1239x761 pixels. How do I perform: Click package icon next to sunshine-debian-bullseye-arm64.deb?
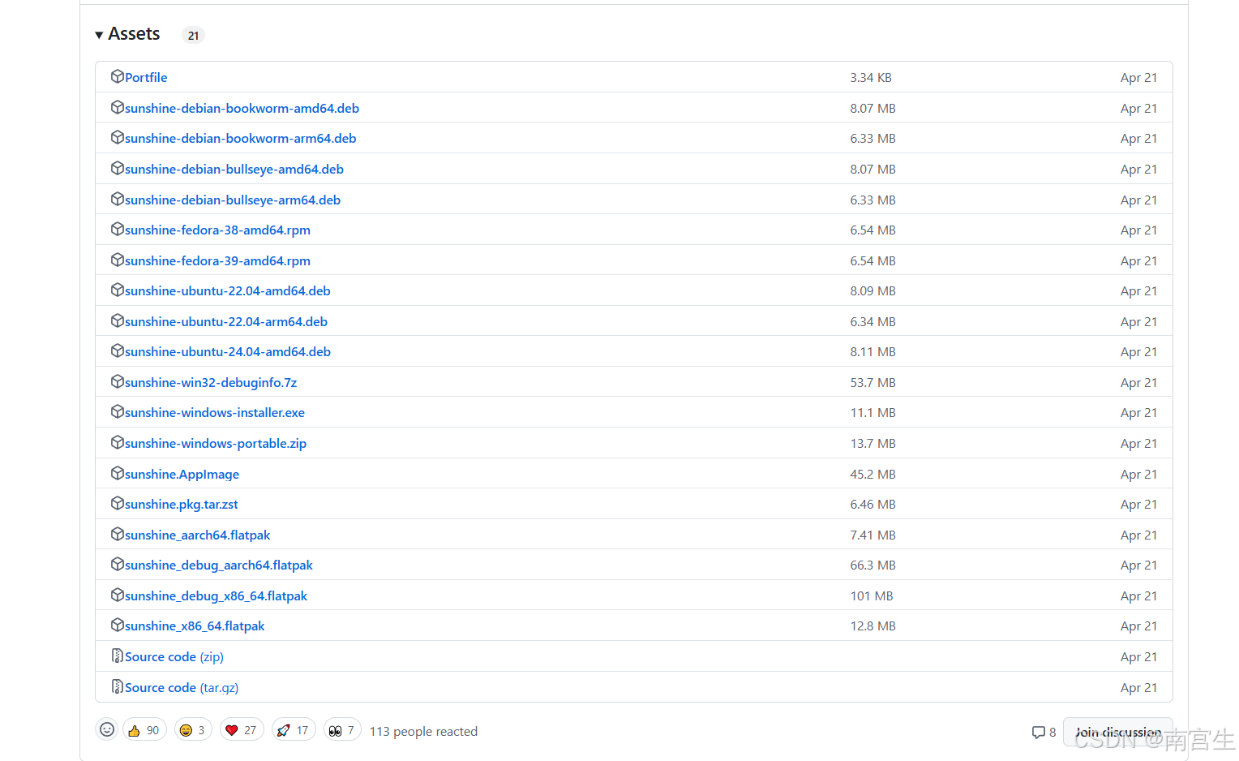pos(118,199)
